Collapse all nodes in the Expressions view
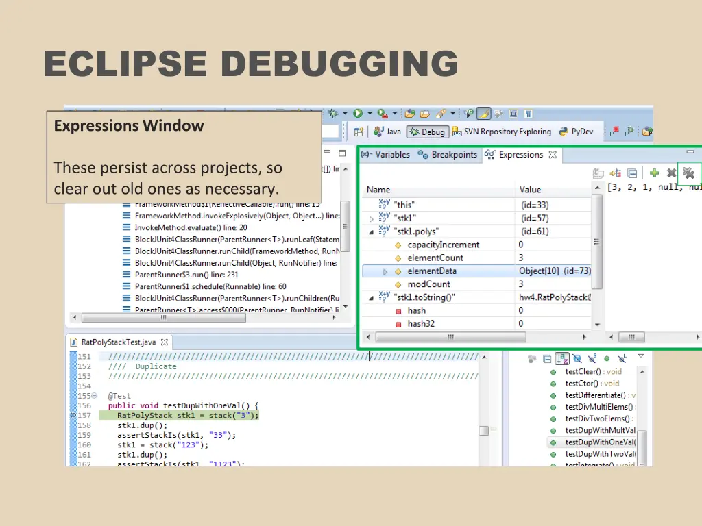 click(632, 173)
